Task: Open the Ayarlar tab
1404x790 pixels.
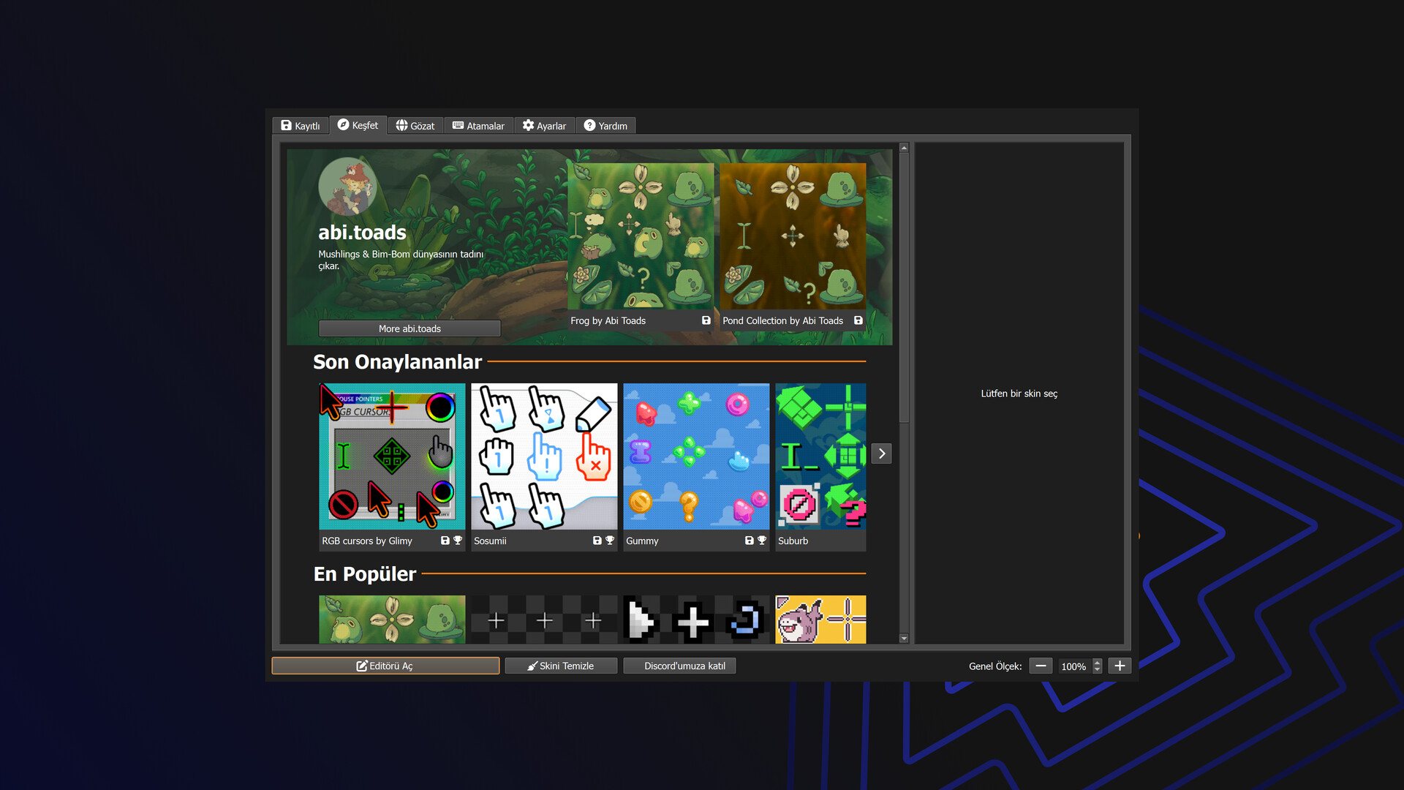Action: pos(544,126)
